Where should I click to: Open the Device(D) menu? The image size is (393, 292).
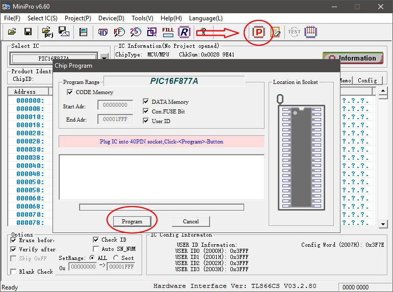tap(111, 18)
